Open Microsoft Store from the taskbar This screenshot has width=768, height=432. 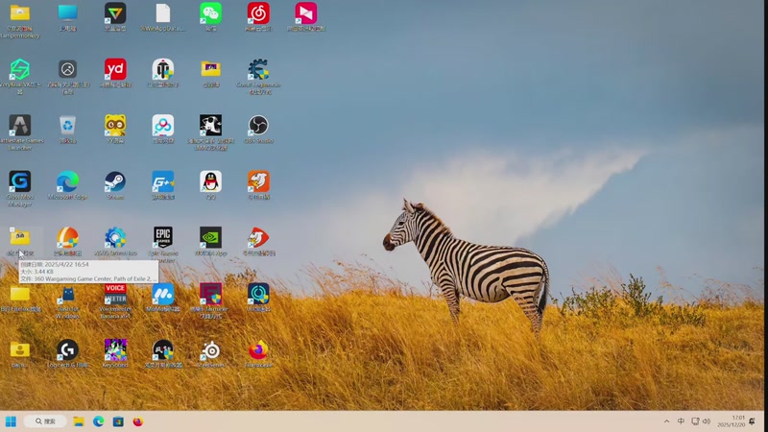pos(118,421)
